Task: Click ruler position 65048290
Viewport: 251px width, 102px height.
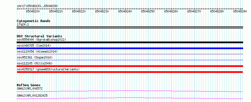Action: point(240,11)
